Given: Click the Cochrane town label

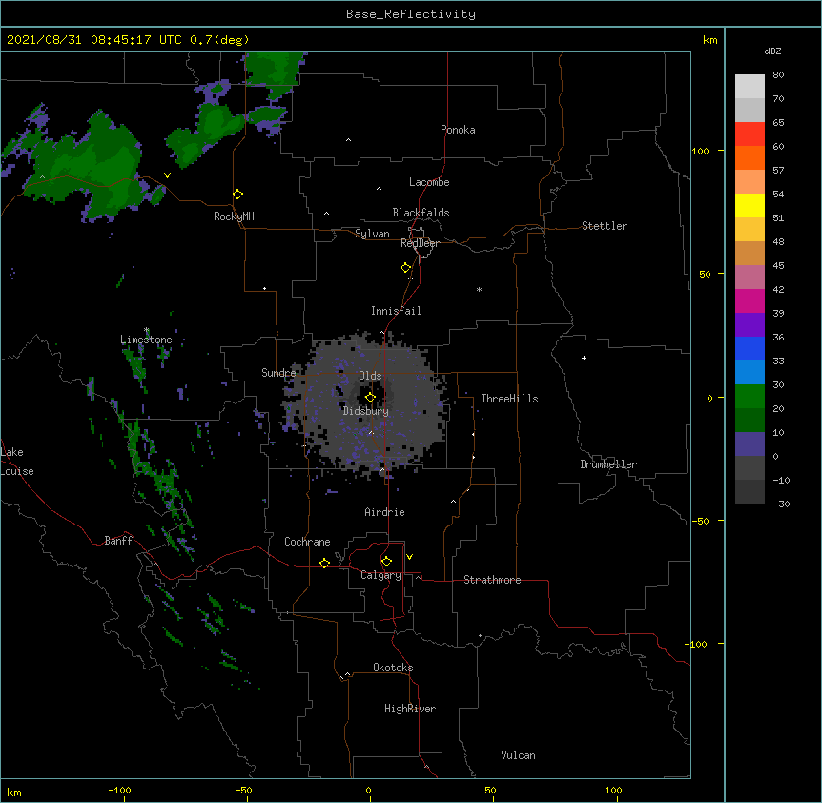Looking at the screenshot, I should click(307, 542).
